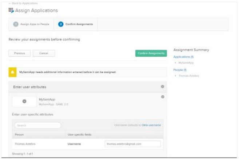Viewport: 239px width, 159px height.
Task: Open step 1 Assign Apps to People
Action: [31, 24]
